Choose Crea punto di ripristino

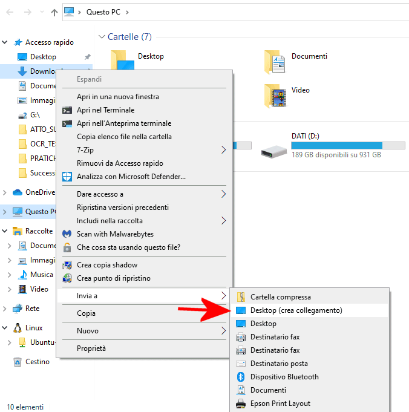(144, 278)
